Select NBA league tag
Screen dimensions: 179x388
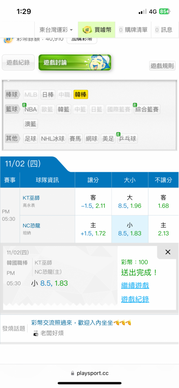(31, 109)
